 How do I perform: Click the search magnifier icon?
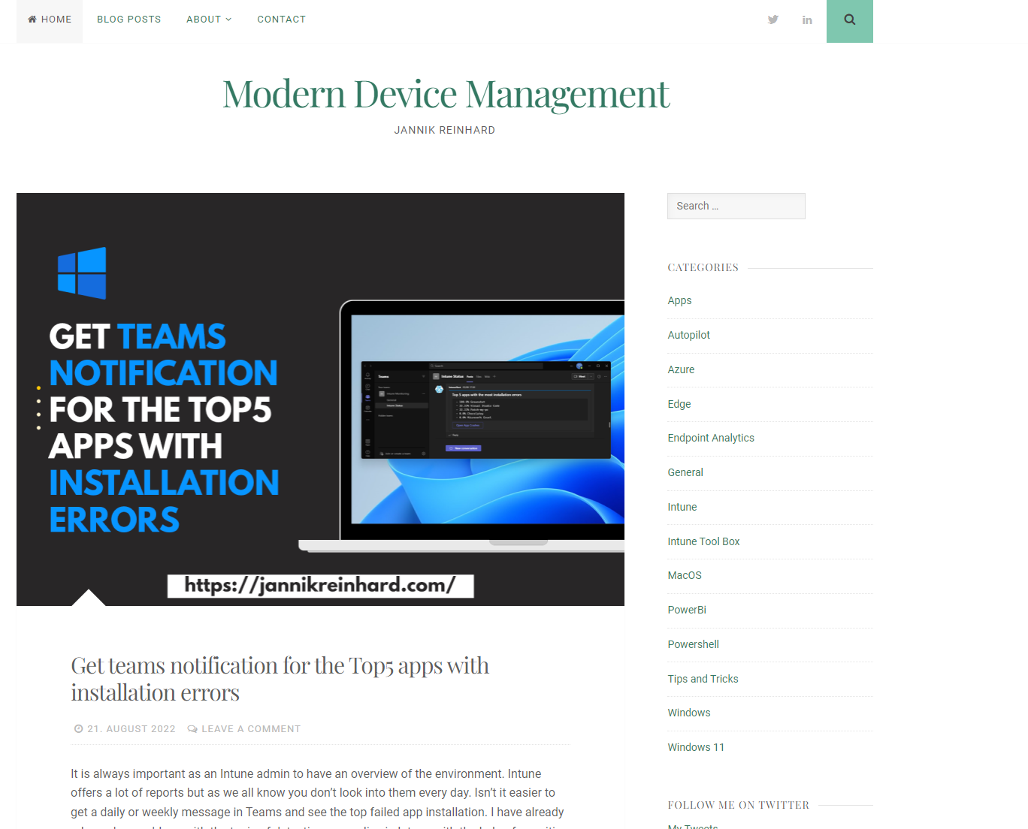849,20
